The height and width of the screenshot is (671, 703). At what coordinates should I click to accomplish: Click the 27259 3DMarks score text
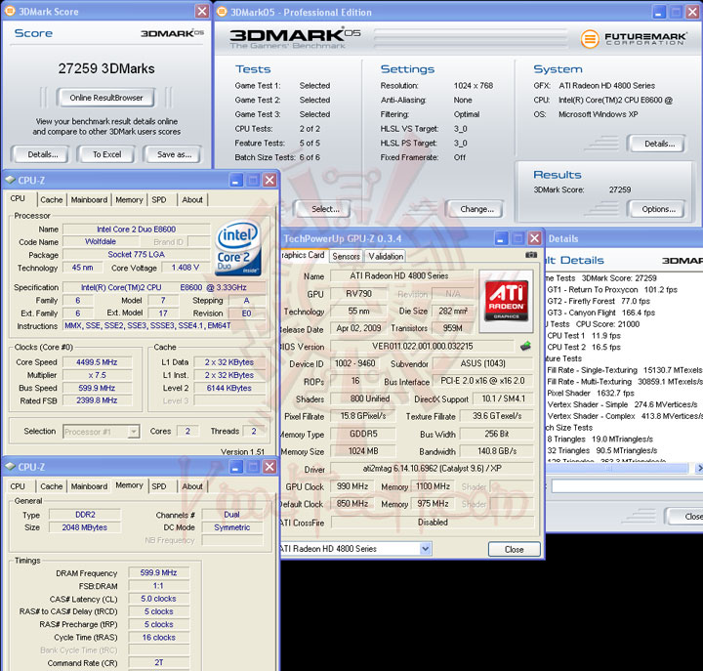coord(106,68)
